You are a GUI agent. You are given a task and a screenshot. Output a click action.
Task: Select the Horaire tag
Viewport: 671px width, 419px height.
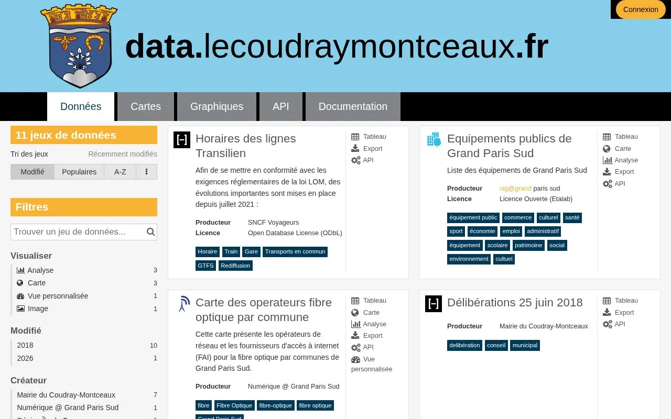click(x=208, y=252)
